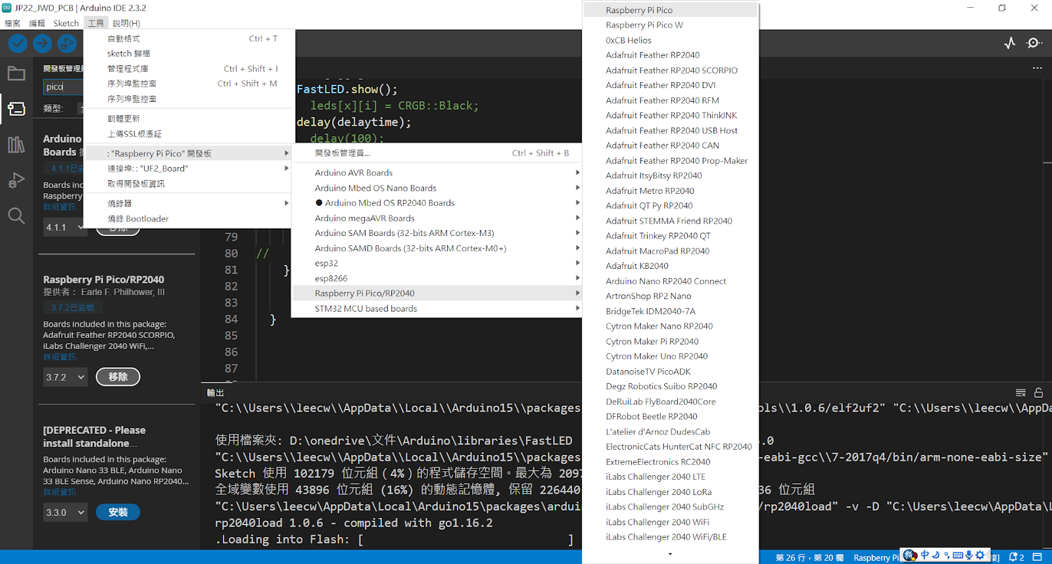The image size is (1052, 564).
Task: Open 詳細資訊 link under deprecated package
Action: (x=59, y=492)
